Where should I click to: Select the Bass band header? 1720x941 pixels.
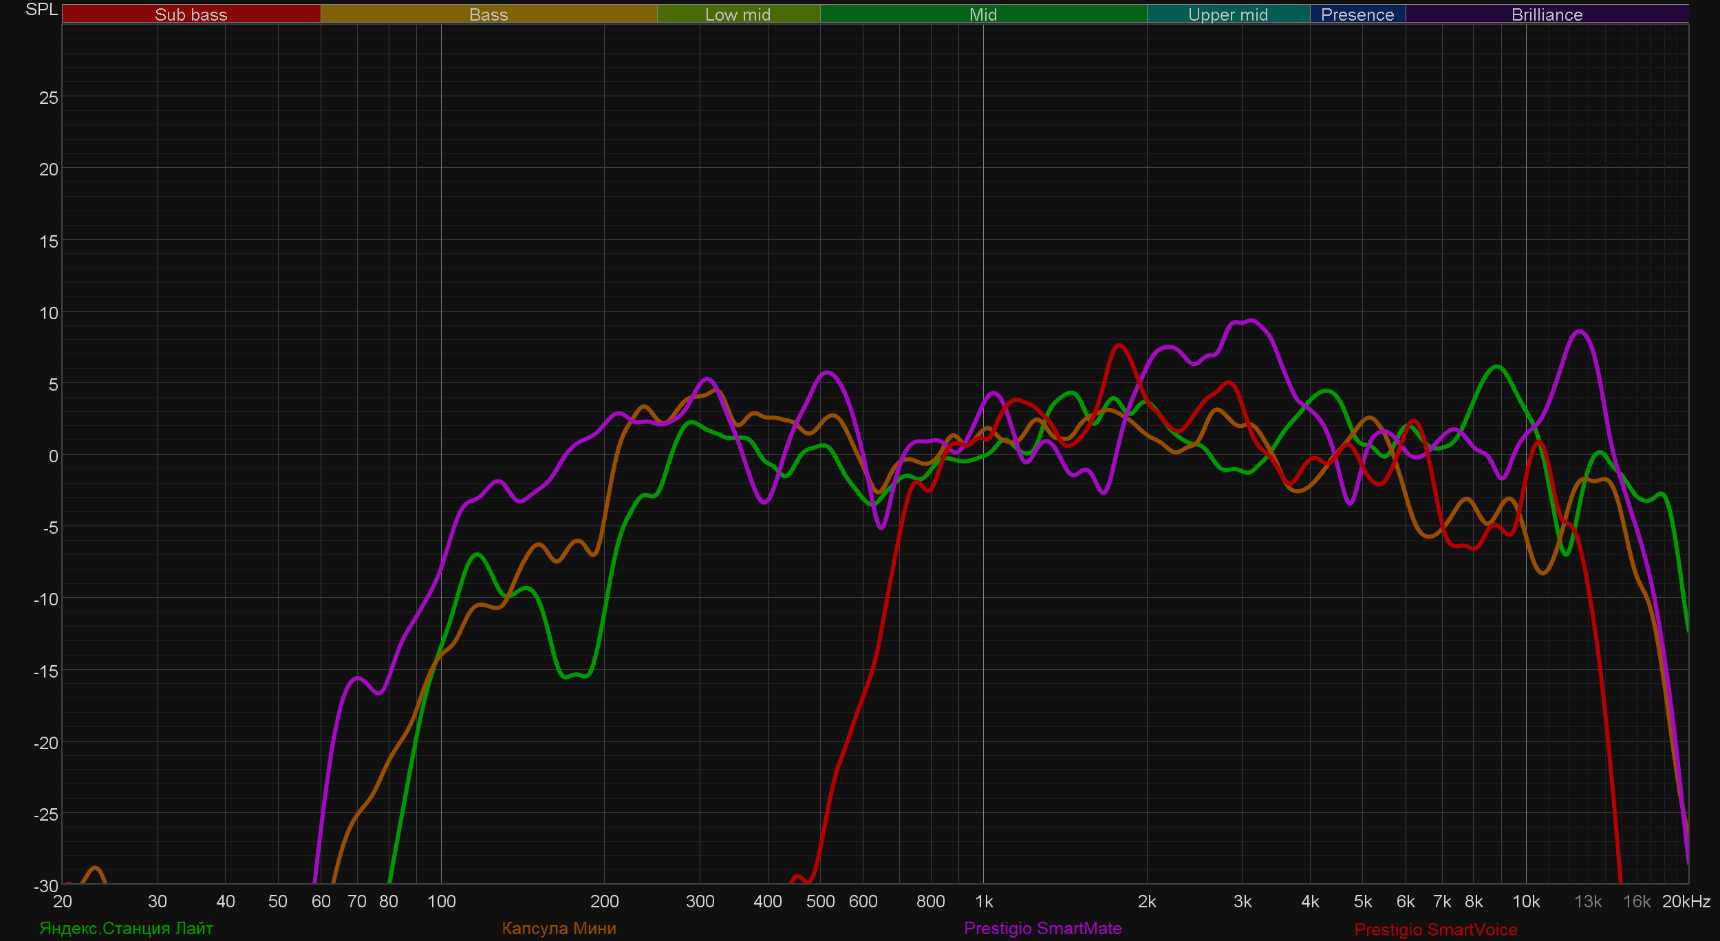coord(488,14)
